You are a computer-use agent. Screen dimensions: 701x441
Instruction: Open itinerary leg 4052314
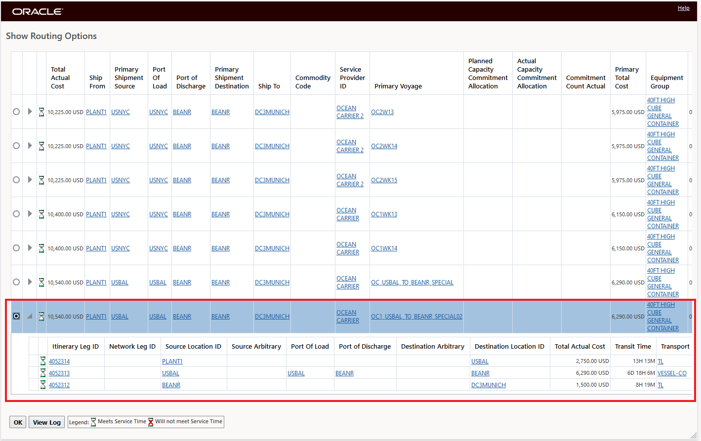click(59, 361)
